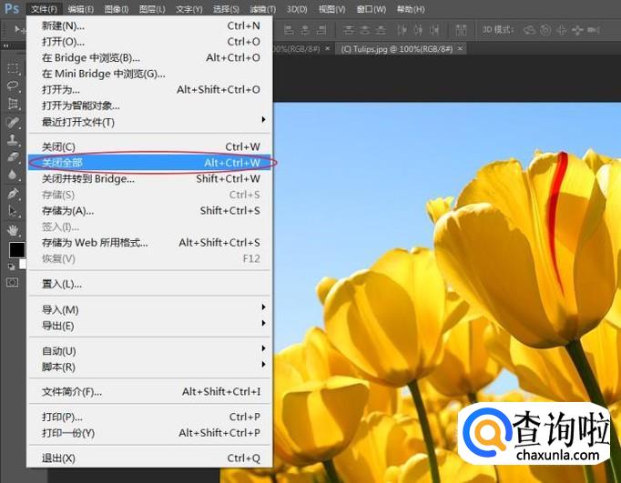Image resolution: width=621 pixels, height=483 pixels.
Task: Choose the 3D slide mode icon
Action: click(578, 30)
